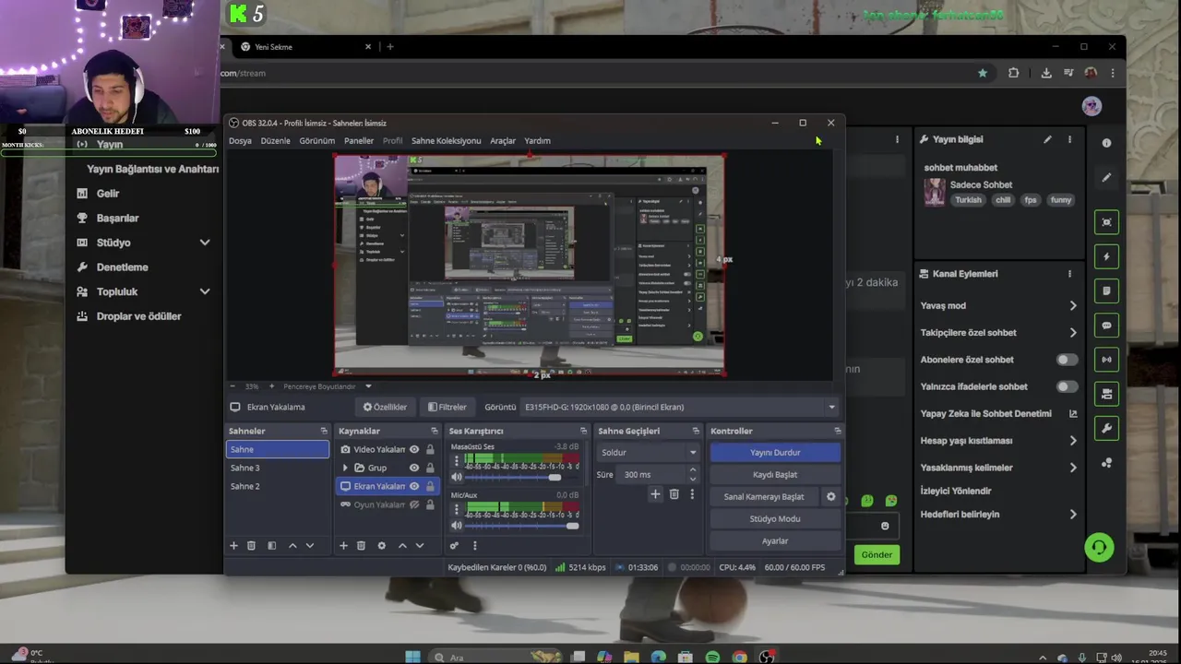The image size is (1181, 664).
Task: Remove the selected source via trash icon
Action: (361, 546)
